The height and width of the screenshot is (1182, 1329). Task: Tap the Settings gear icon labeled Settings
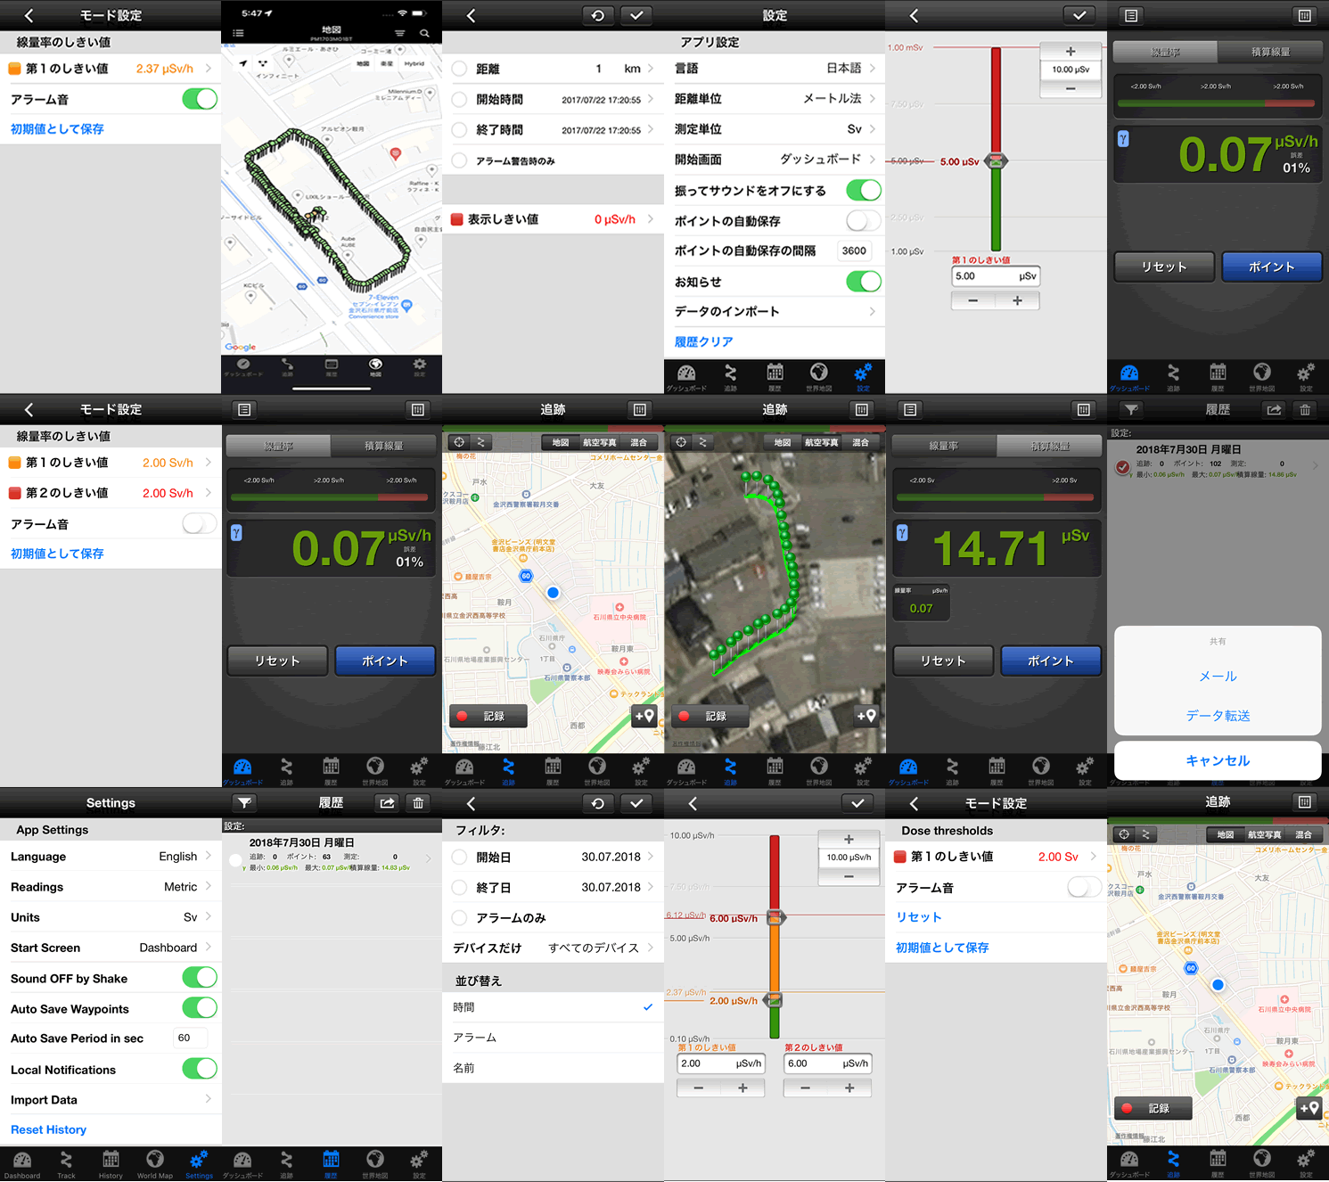click(x=199, y=1162)
